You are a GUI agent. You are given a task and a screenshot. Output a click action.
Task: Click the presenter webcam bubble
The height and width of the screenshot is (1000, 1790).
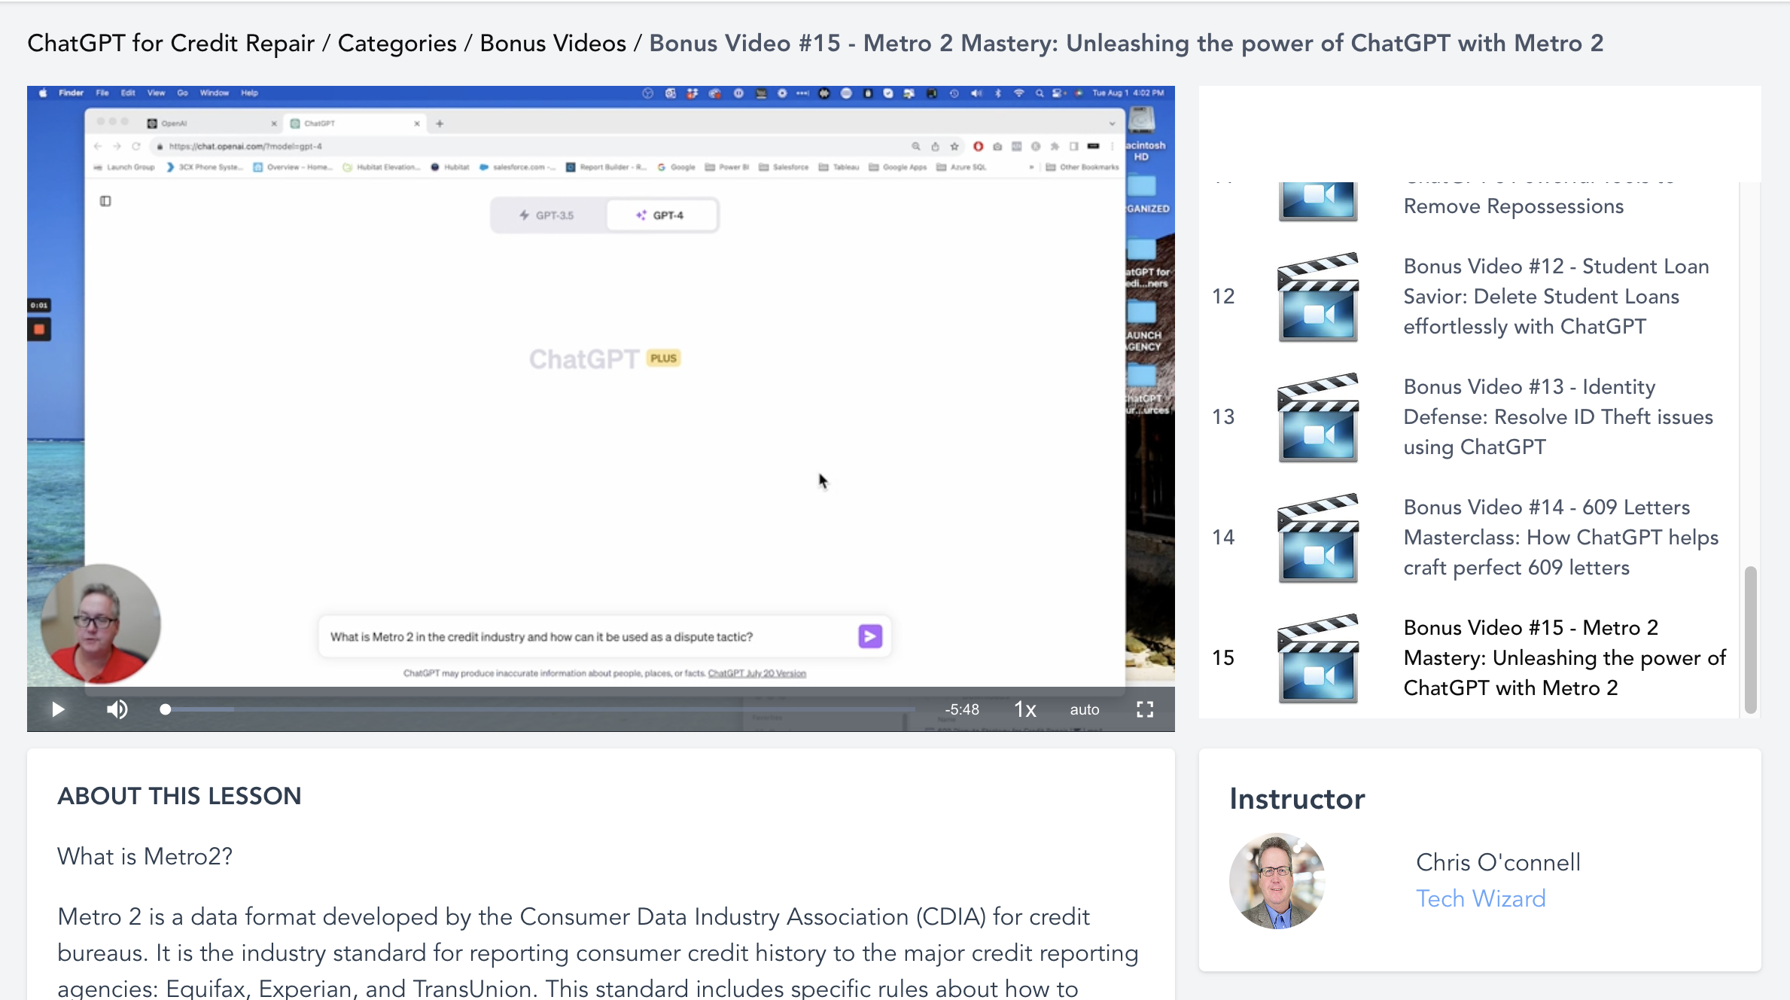[101, 624]
